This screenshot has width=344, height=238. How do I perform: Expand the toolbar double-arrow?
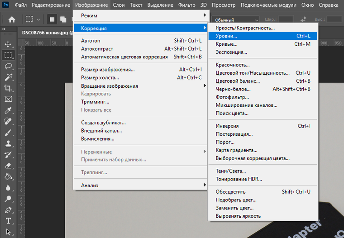tap(4, 29)
